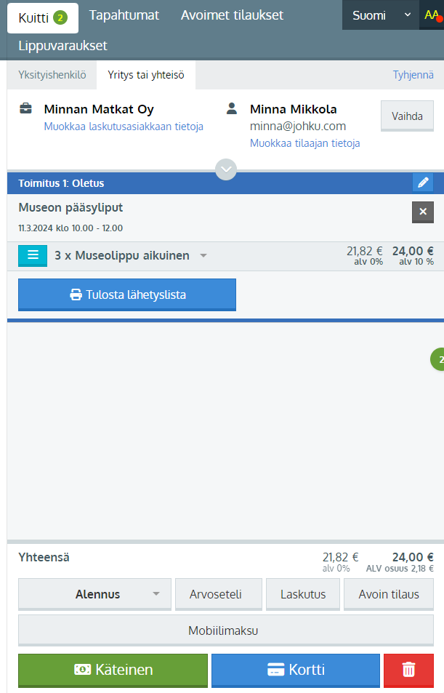Open the Museolippu aikuinen dropdown arrow
Screen dimensions: 444x693
pos(203,256)
